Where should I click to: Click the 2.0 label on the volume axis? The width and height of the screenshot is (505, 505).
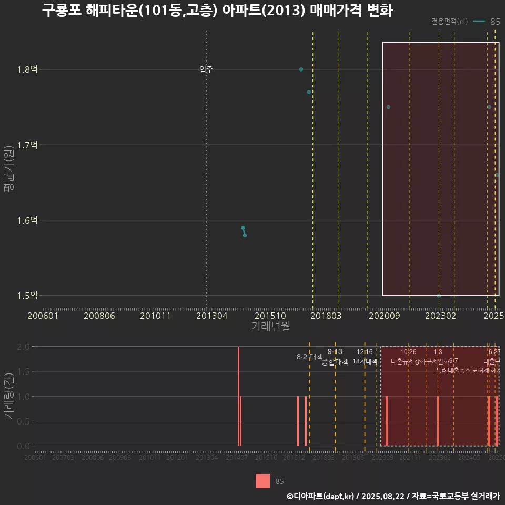pyautogui.click(x=23, y=347)
